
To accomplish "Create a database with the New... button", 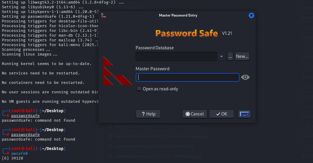I will 242,56.
